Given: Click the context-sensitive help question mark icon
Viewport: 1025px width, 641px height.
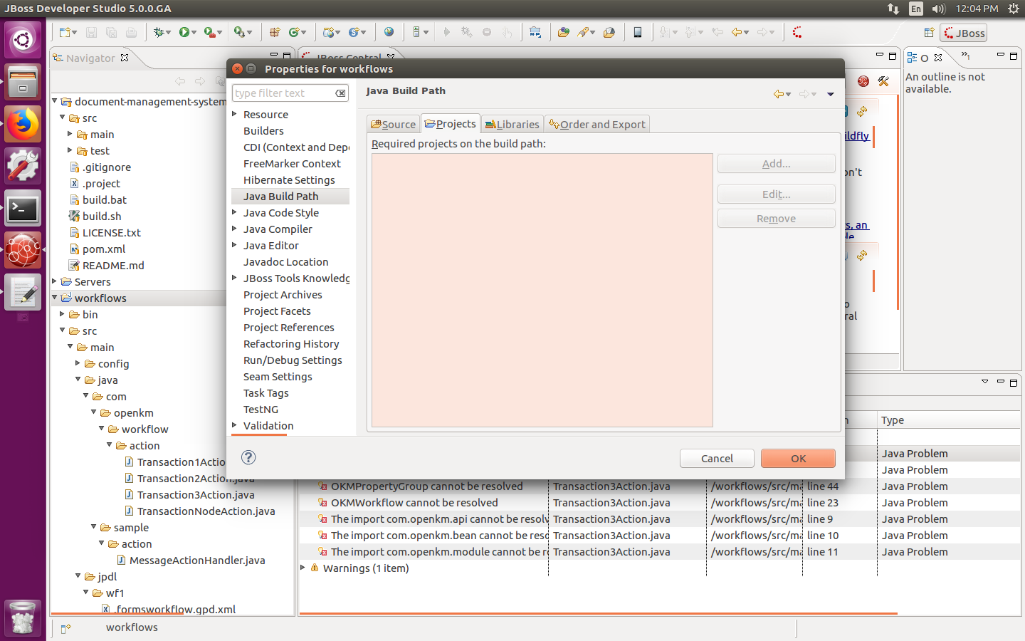Looking at the screenshot, I should [248, 458].
